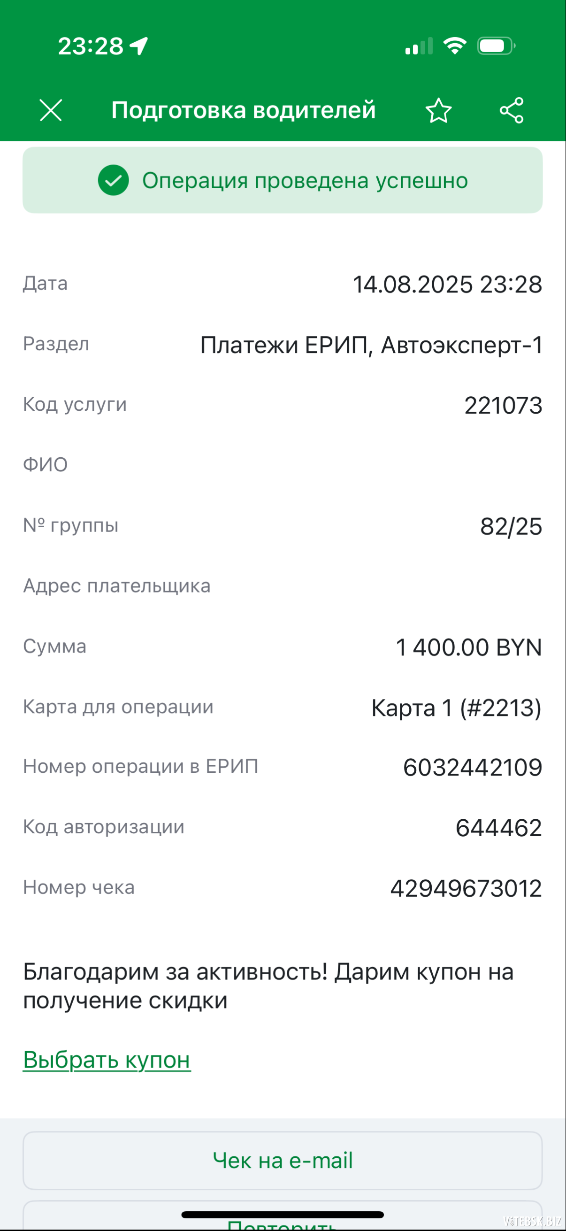Tap the share icon in the header

(x=512, y=110)
